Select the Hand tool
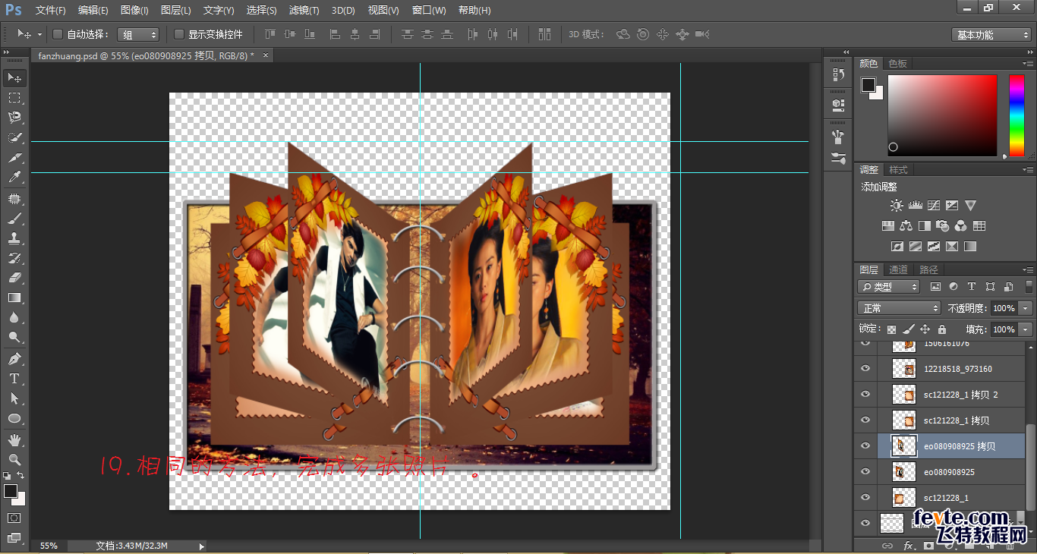 14,439
